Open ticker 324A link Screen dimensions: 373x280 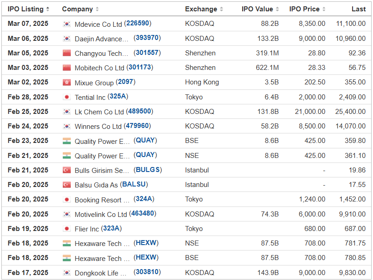144,199
